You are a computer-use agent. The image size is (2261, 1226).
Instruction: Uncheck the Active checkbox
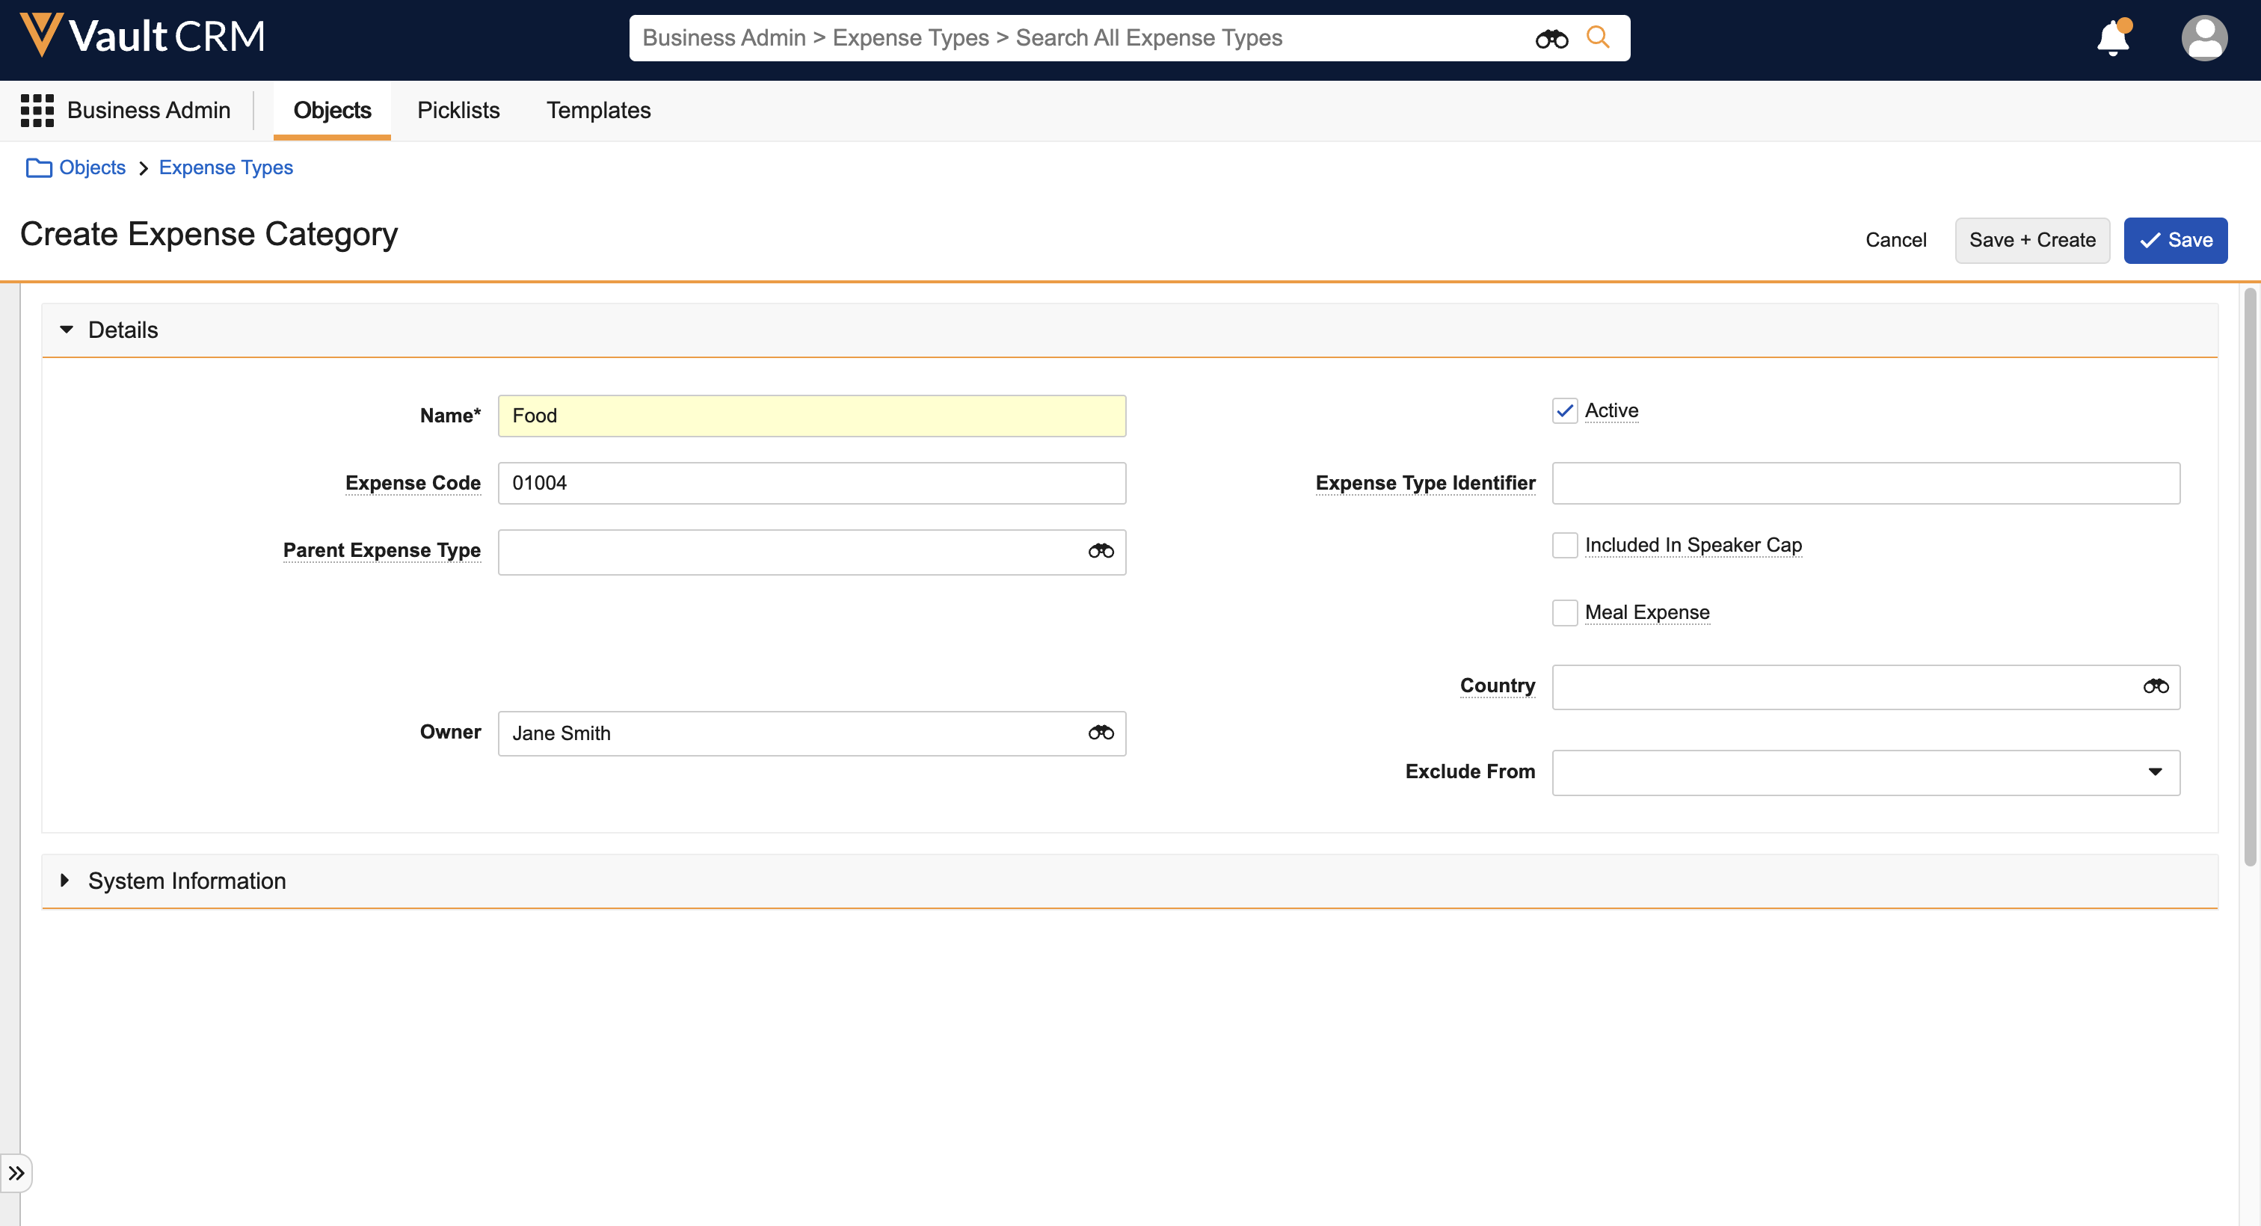pyautogui.click(x=1564, y=410)
